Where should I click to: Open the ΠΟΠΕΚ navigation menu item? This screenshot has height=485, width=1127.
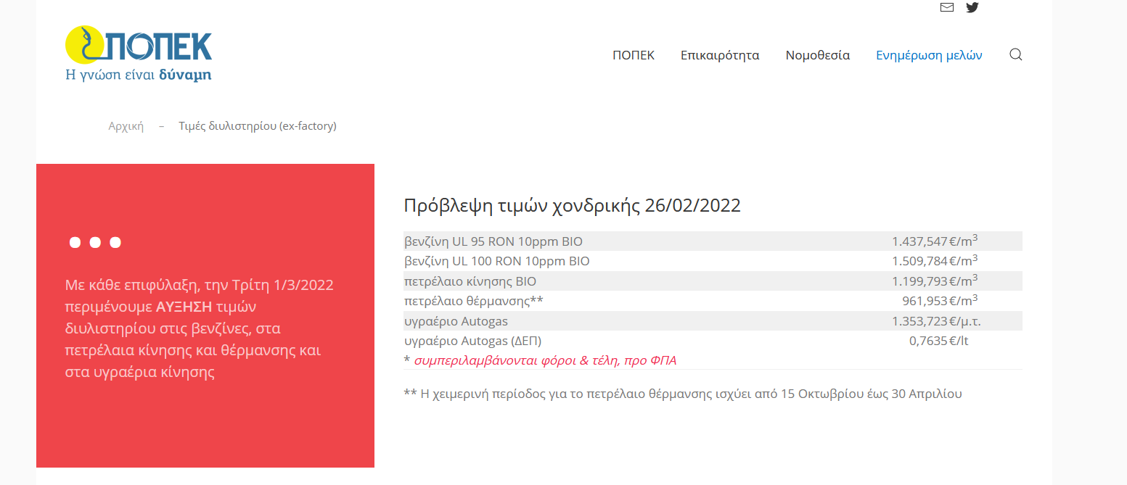[x=633, y=56]
